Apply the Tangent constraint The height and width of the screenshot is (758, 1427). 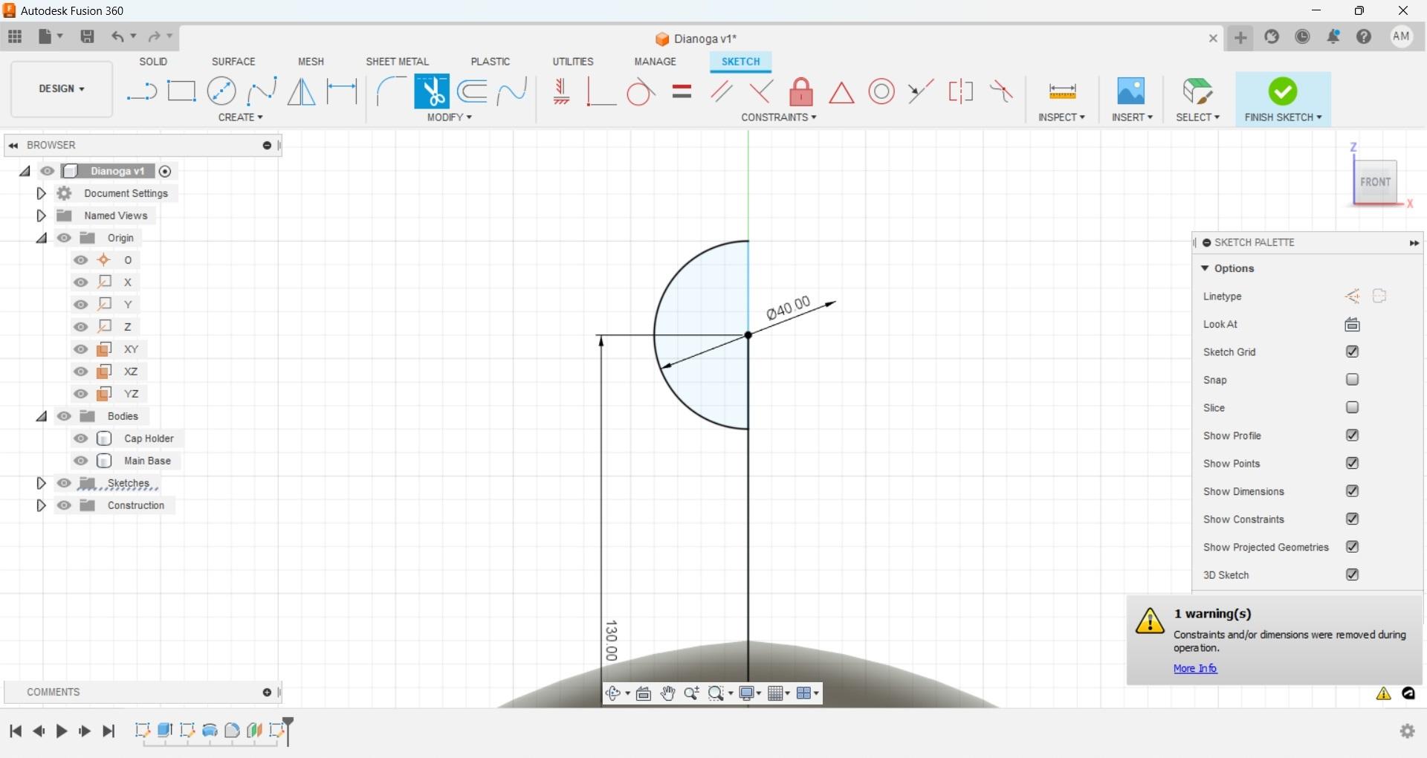641,92
